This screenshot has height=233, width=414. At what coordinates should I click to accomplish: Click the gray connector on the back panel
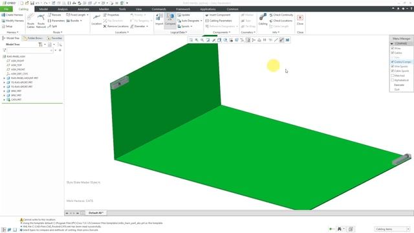click(x=120, y=83)
